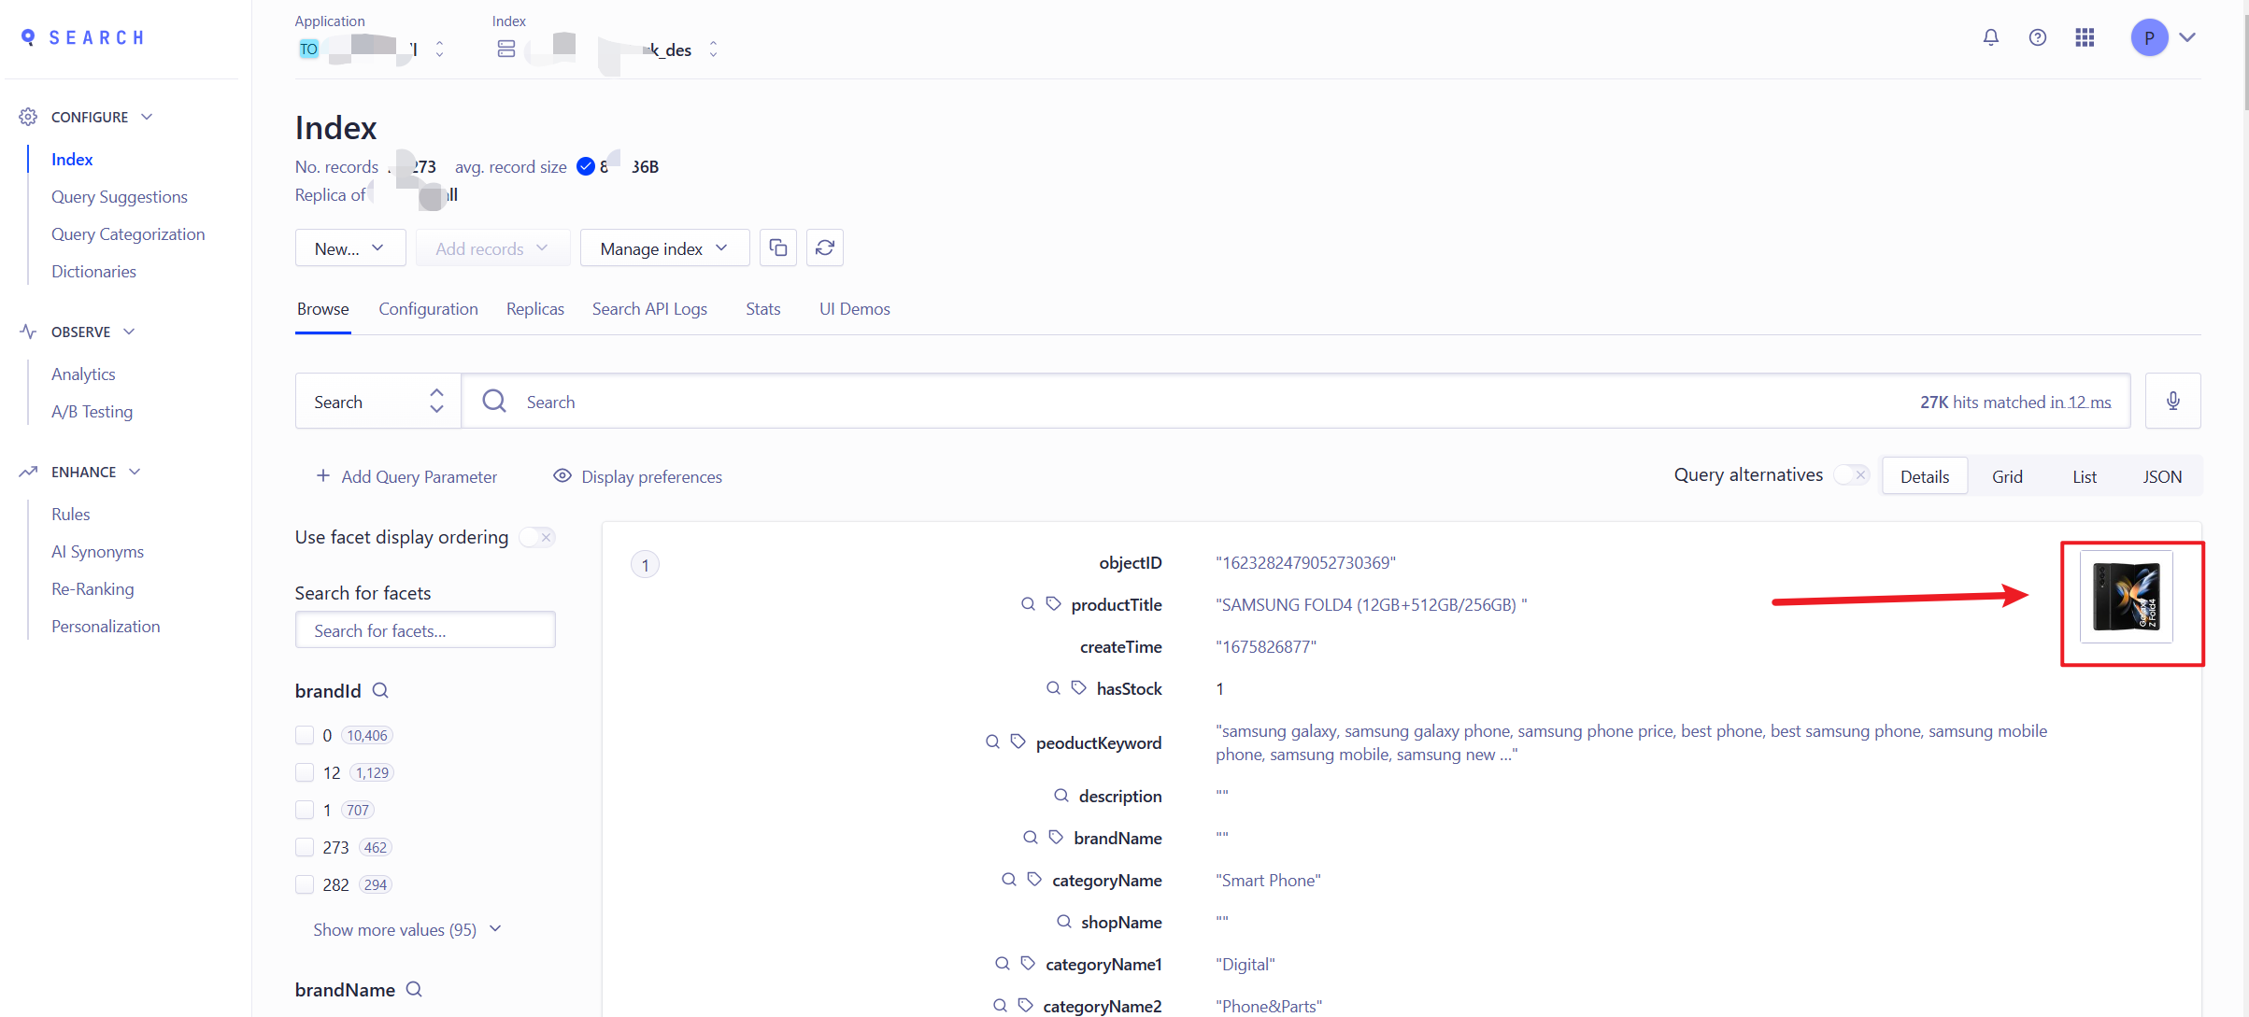Enable the Use facet display ordering toggle
The height and width of the screenshot is (1017, 2249).
click(537, 537)
